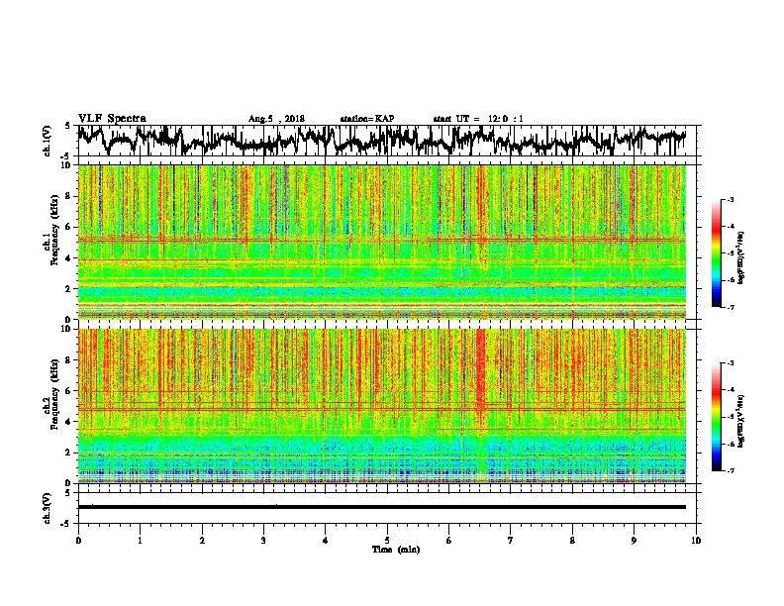Click the "10" frequency tick of ch.1 spectrogram
Screen dimensions: 784x606
coord(67,166)
